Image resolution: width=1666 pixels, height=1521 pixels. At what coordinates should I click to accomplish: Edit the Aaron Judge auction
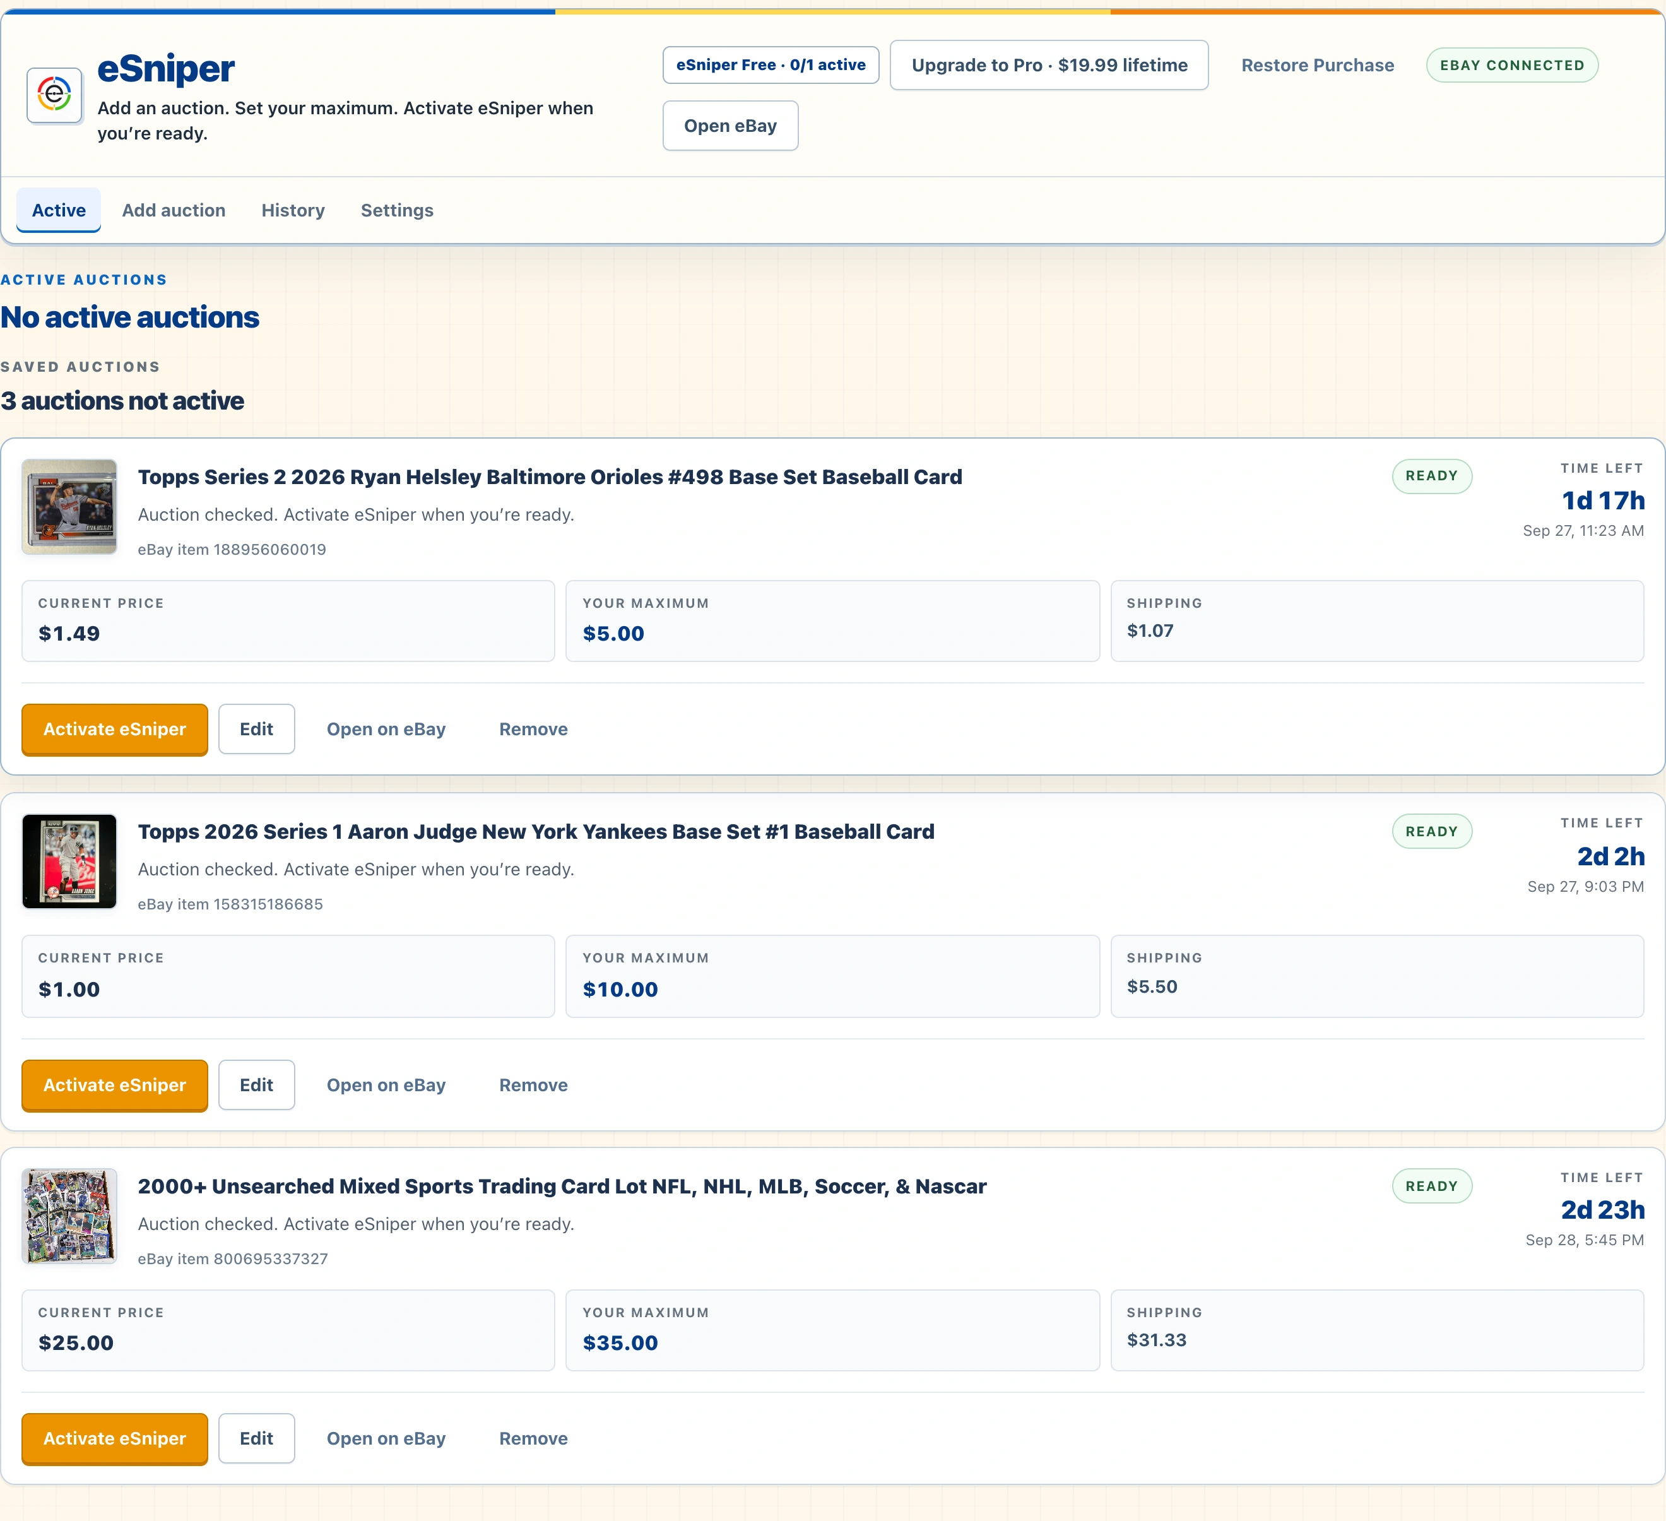pos(256,1084)
